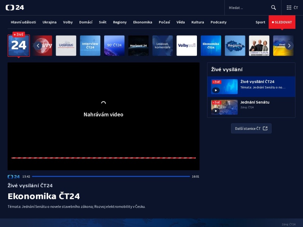Play the Živé vysílání ČT24 thumbnail
Image resolution: width=303 pixels, height=227 pixels.
point(224,87)
